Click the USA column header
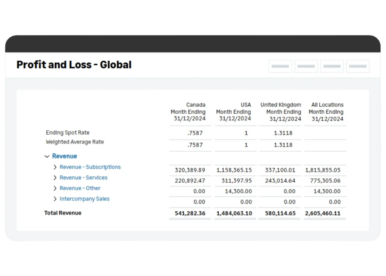The image size is (386, 276). point(234,112)
